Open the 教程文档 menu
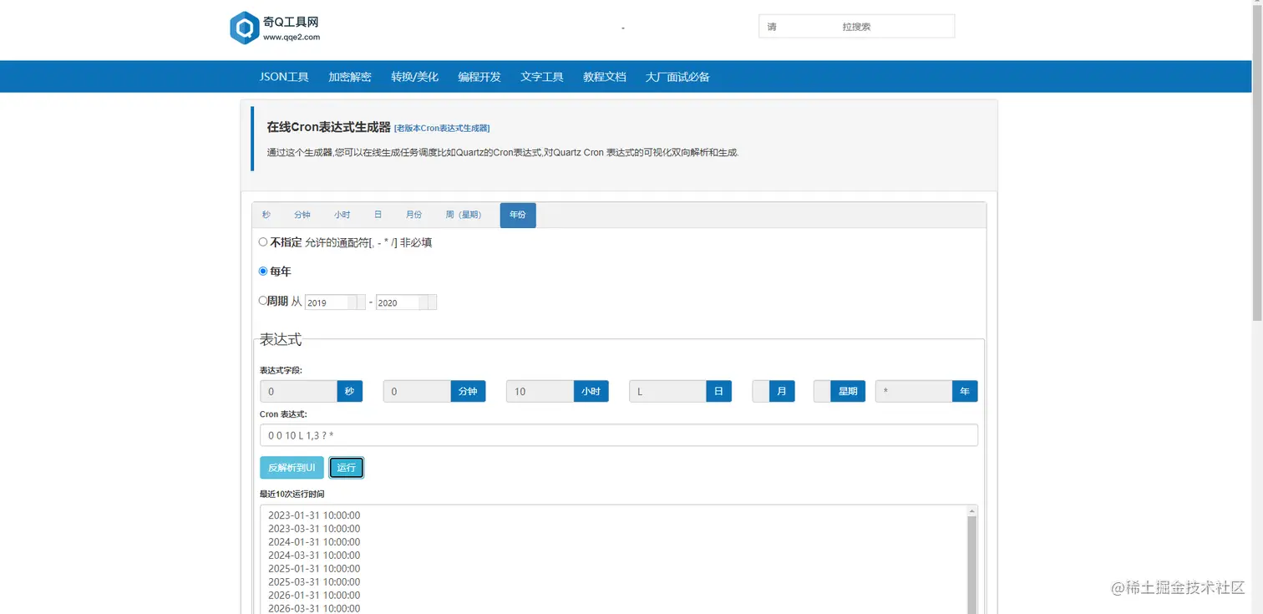 tap(605, 77)
